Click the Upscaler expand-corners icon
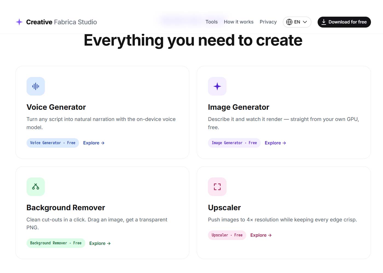Viewport: 383px width, 273px height. (217, 187)
